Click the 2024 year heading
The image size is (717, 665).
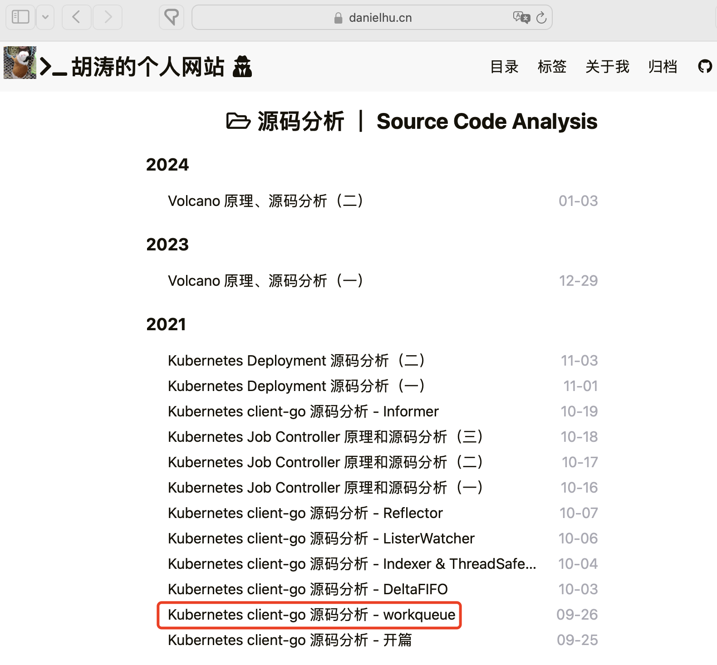(x=167, y=164)
